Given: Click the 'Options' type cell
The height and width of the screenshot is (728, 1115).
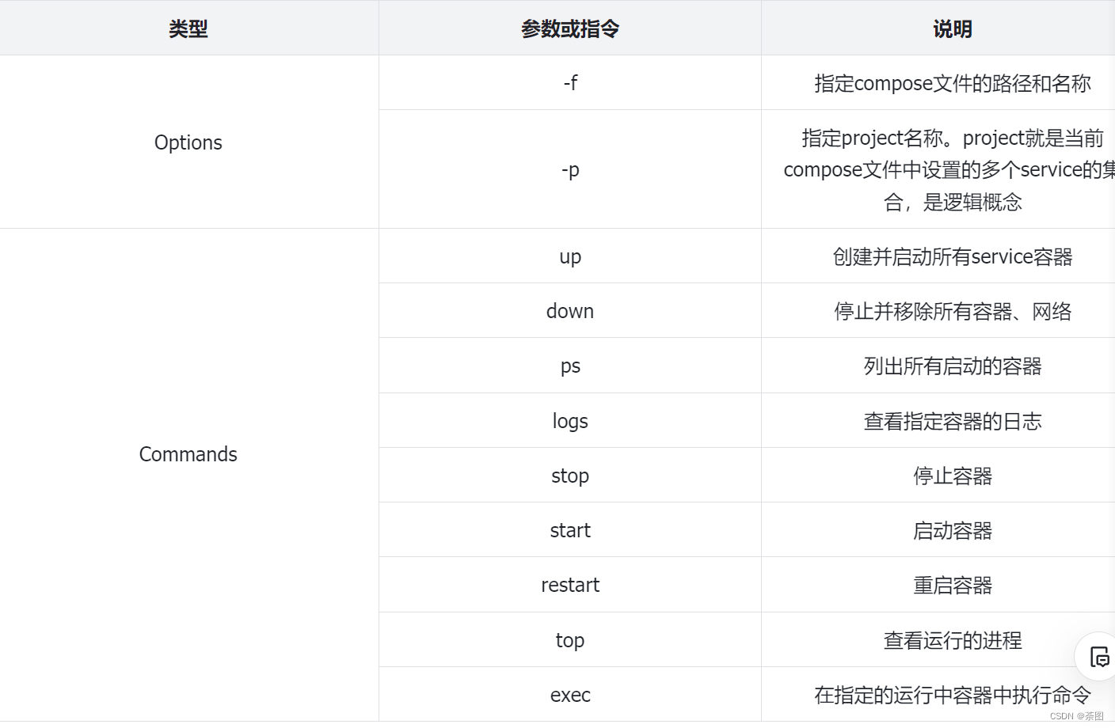Looking at the screenshot, I should pyautogui.click(x=188, y=142).
